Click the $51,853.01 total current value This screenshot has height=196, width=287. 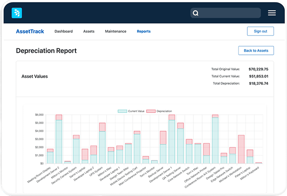coord(259,76)
